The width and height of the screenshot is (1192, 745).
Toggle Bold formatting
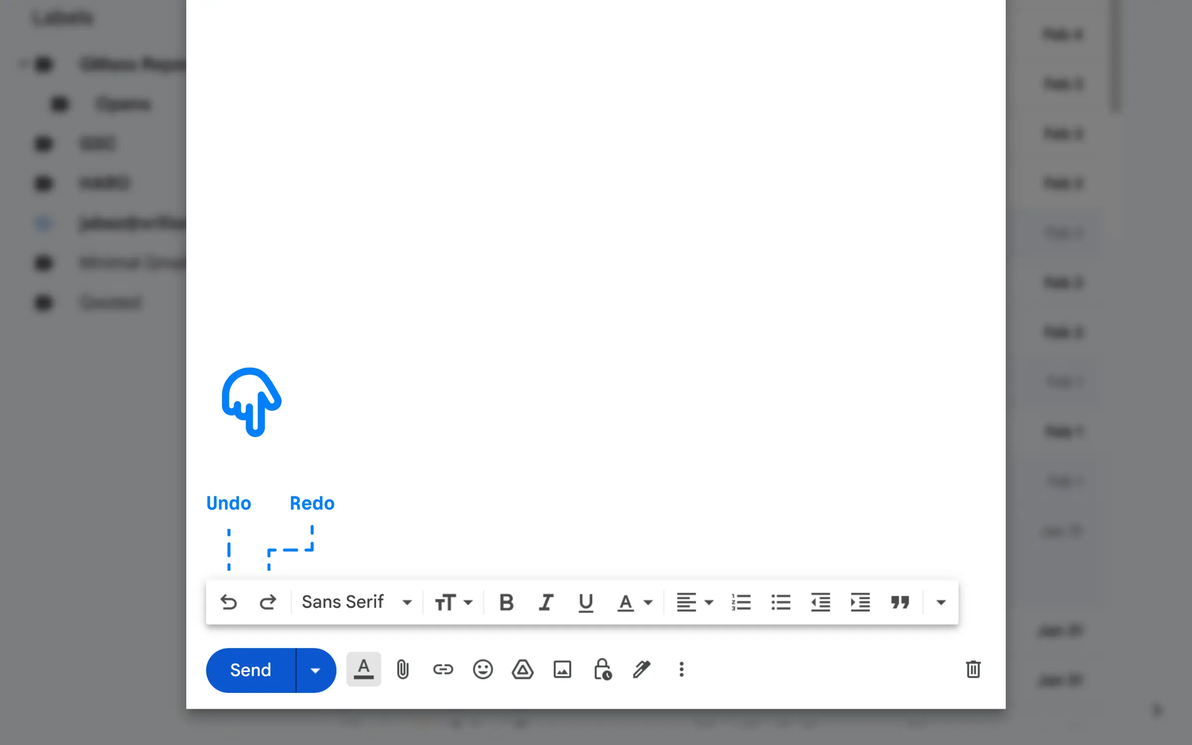pyautogui.click(x=506, y=602)
